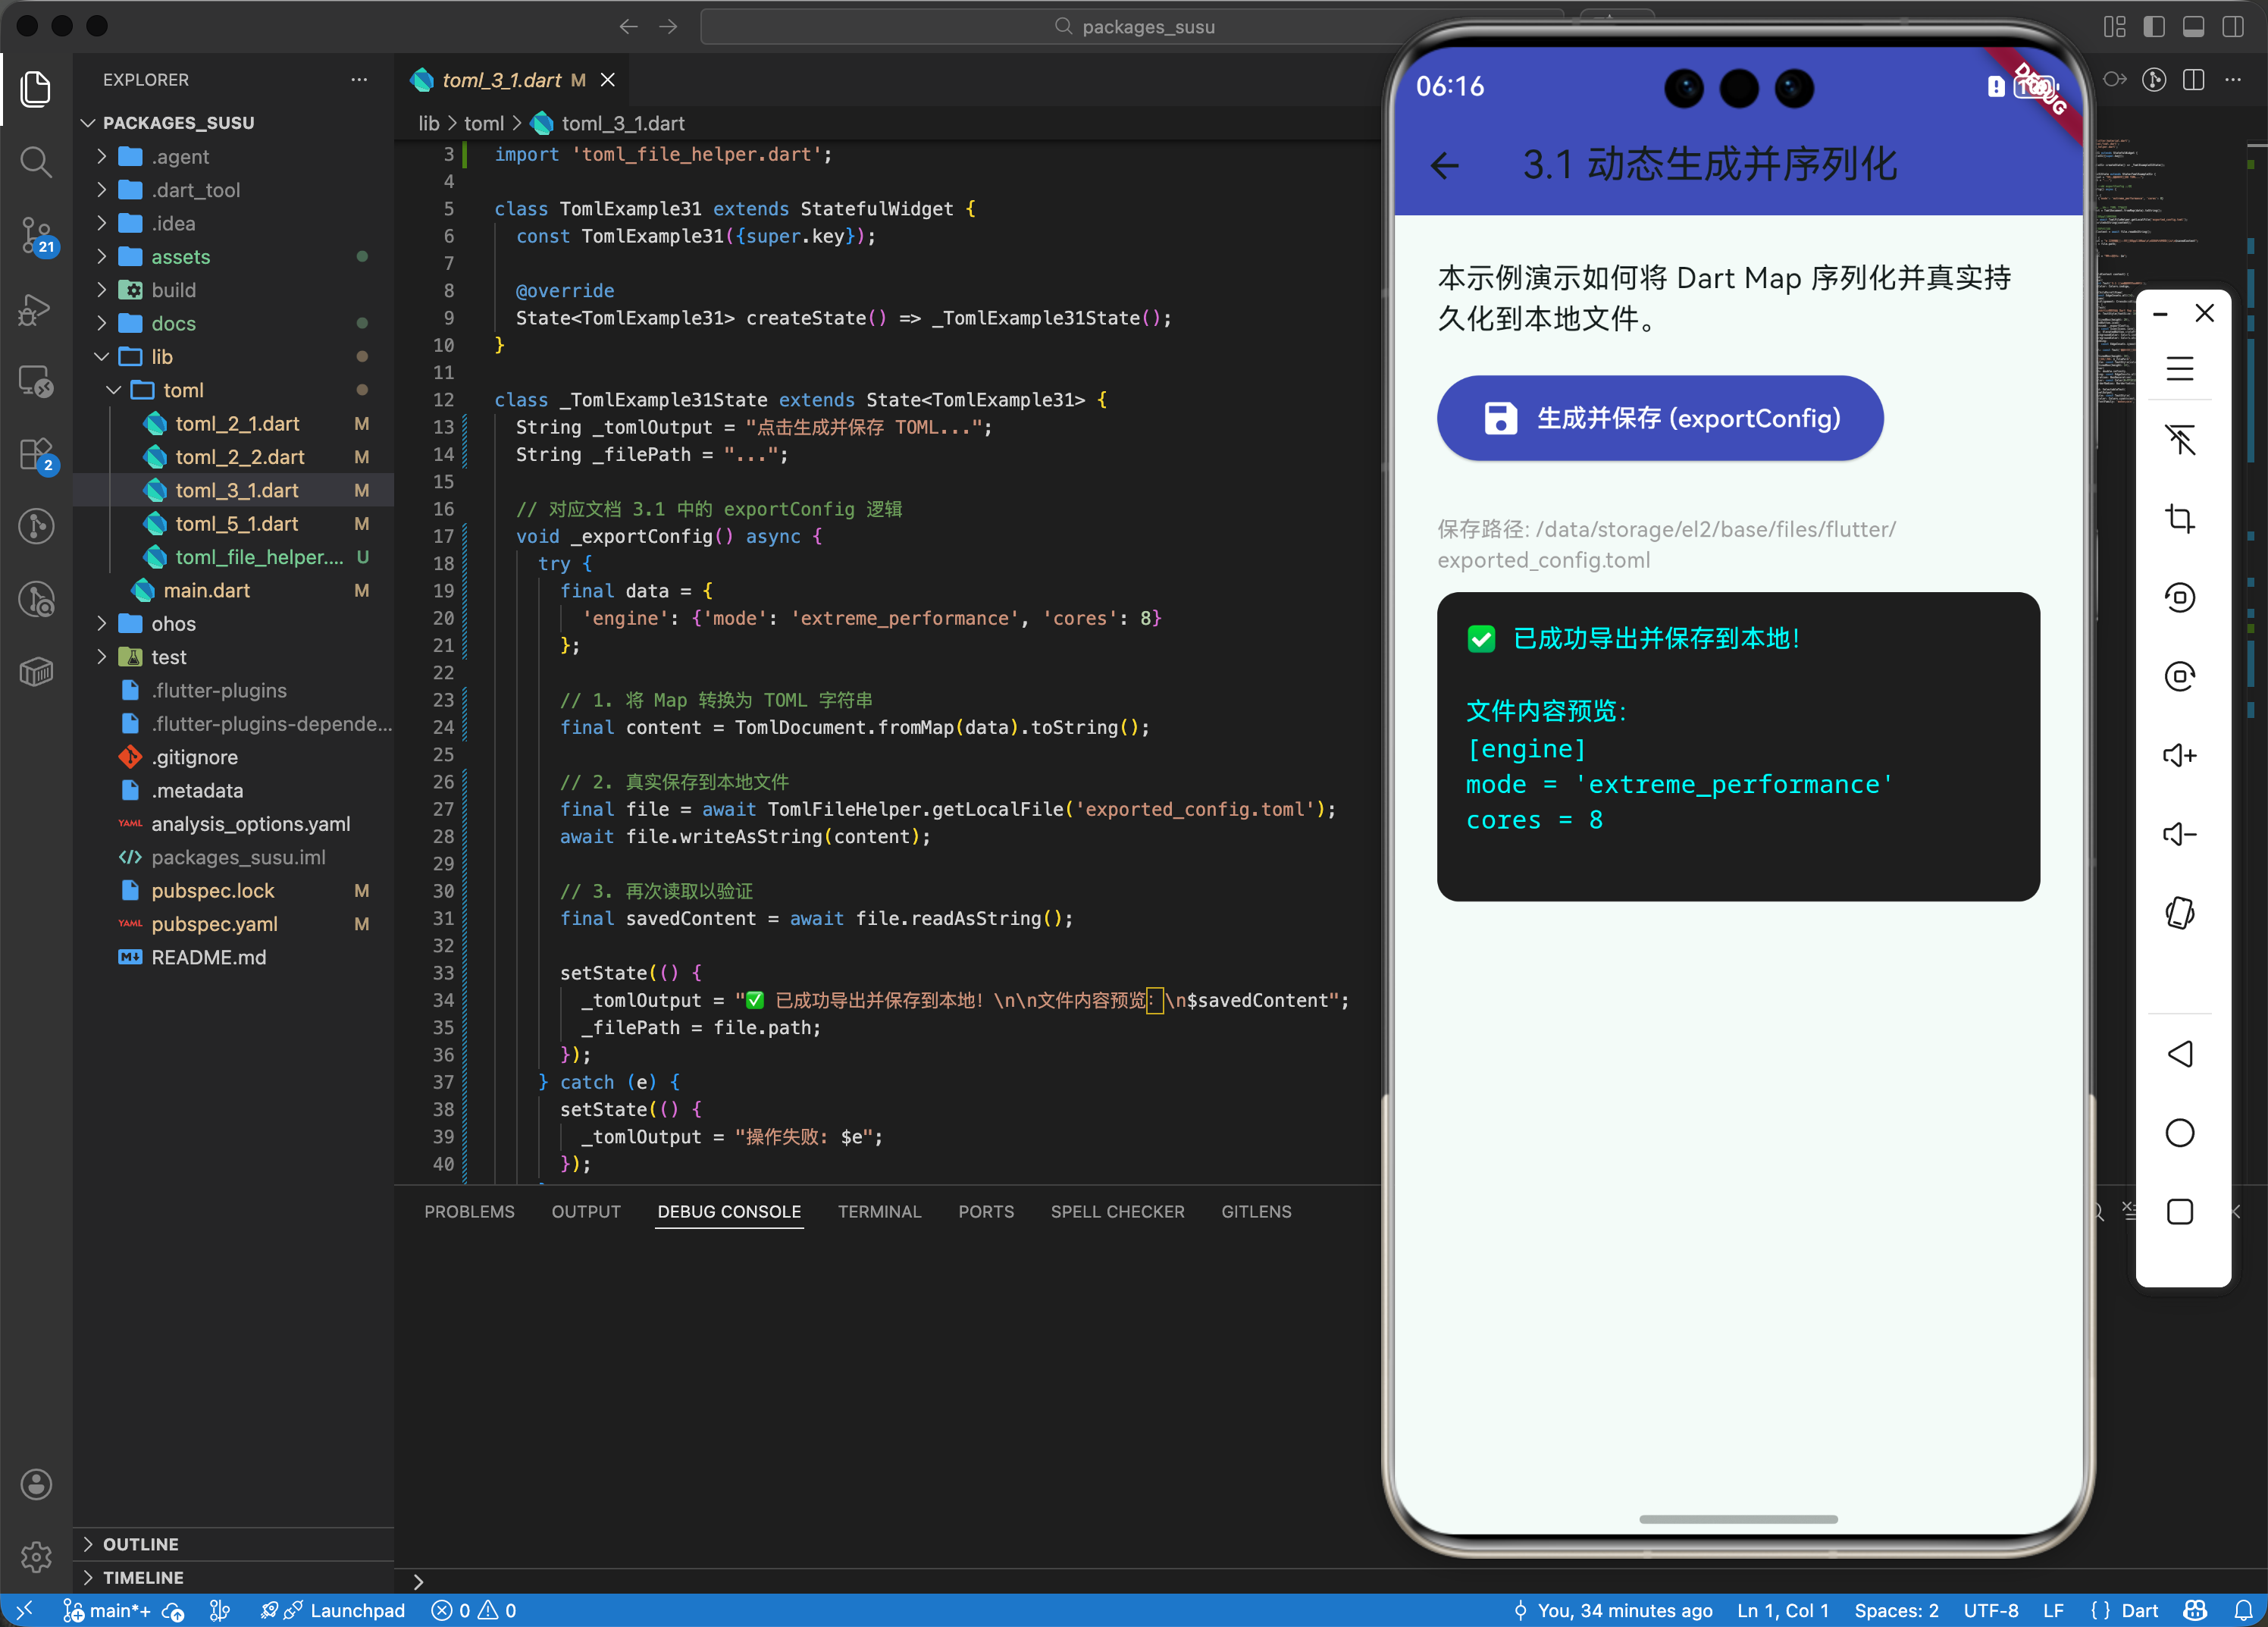The height and width of the screenshot is (1627, 2268).
Task: Expand the assets folder
Action: [180, 257]
